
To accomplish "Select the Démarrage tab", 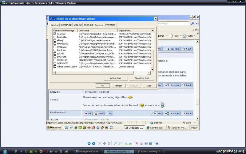I will click(110, 25).
